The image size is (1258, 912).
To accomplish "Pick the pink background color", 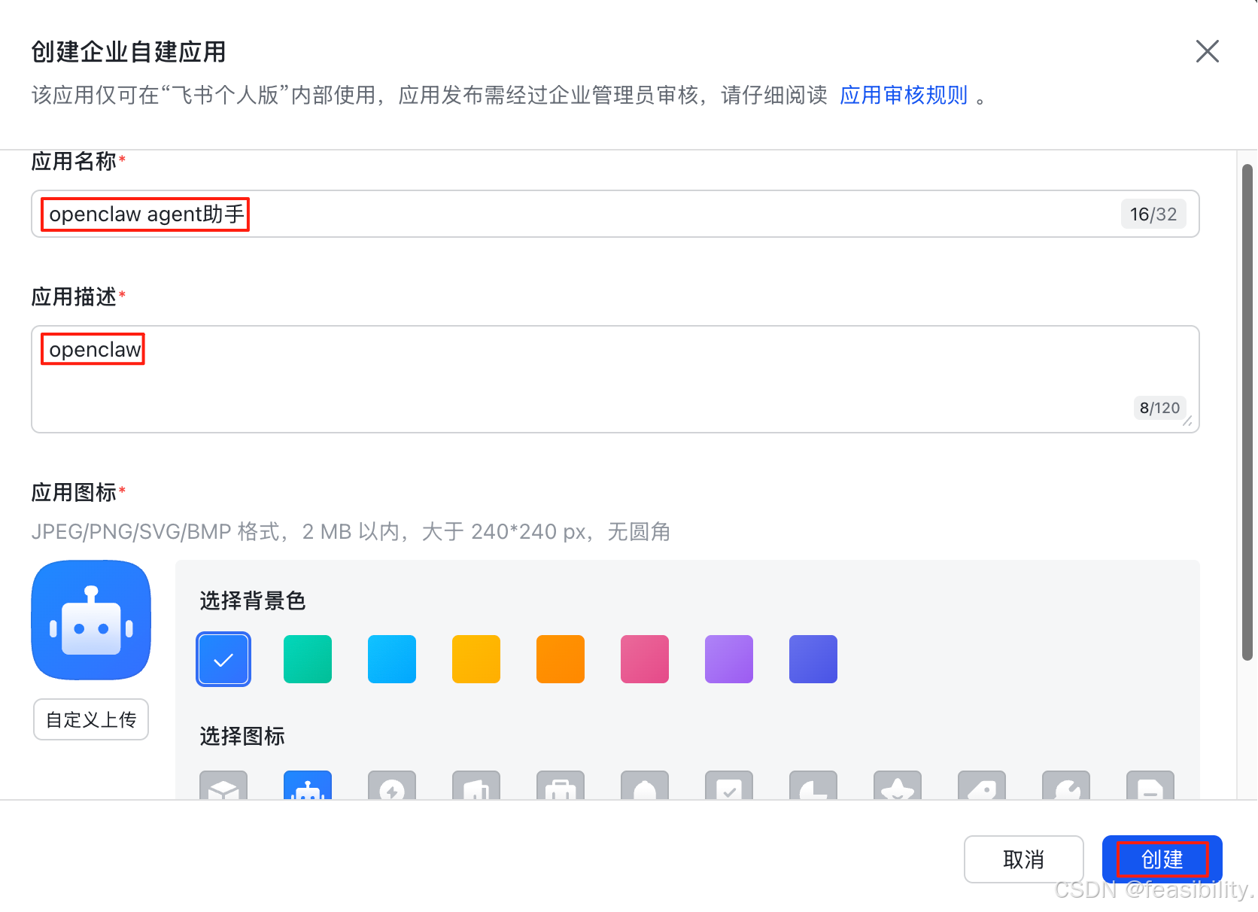I will [x=644, y=659].
